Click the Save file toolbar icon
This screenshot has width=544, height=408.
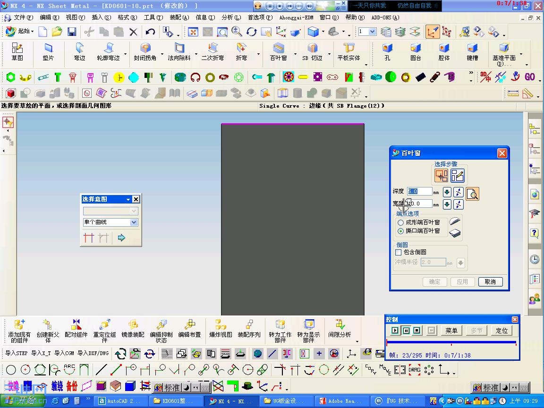72,32
